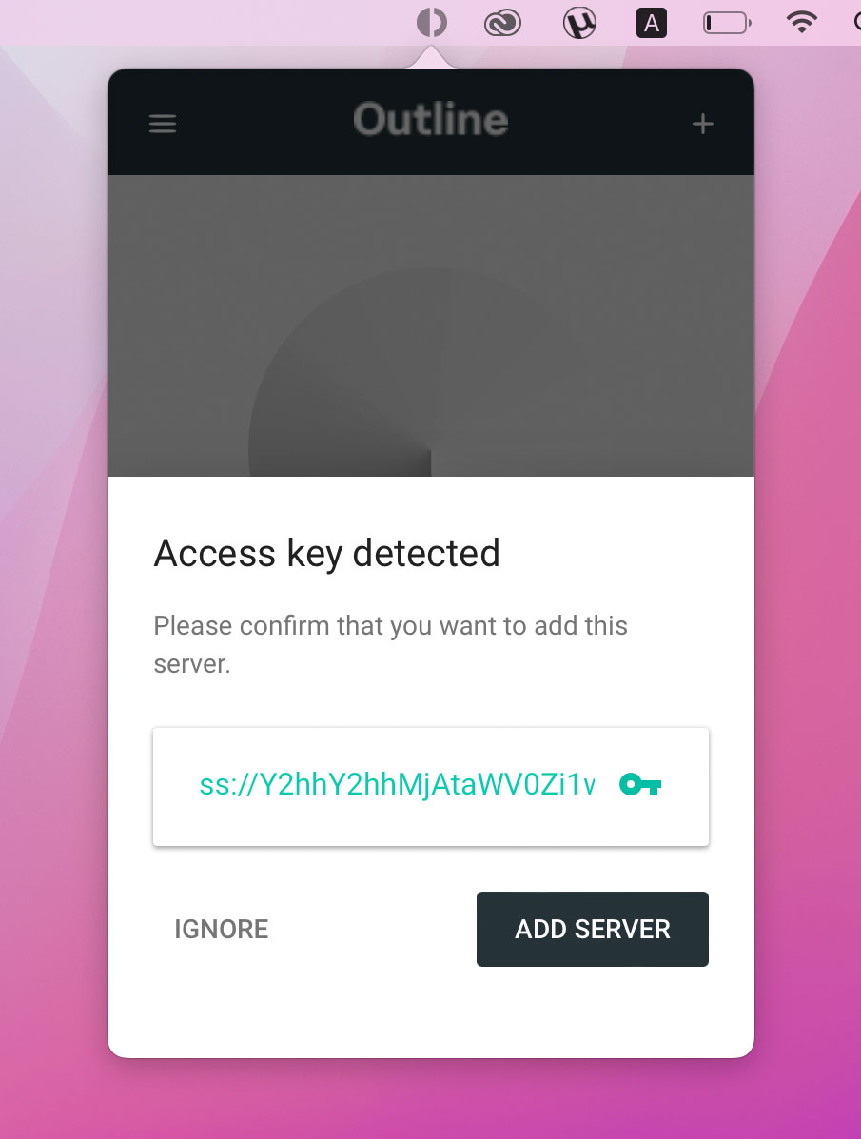Open the Wi-Fi menu bar icon
Viewport: 861px width, 1139px height.
802,23
